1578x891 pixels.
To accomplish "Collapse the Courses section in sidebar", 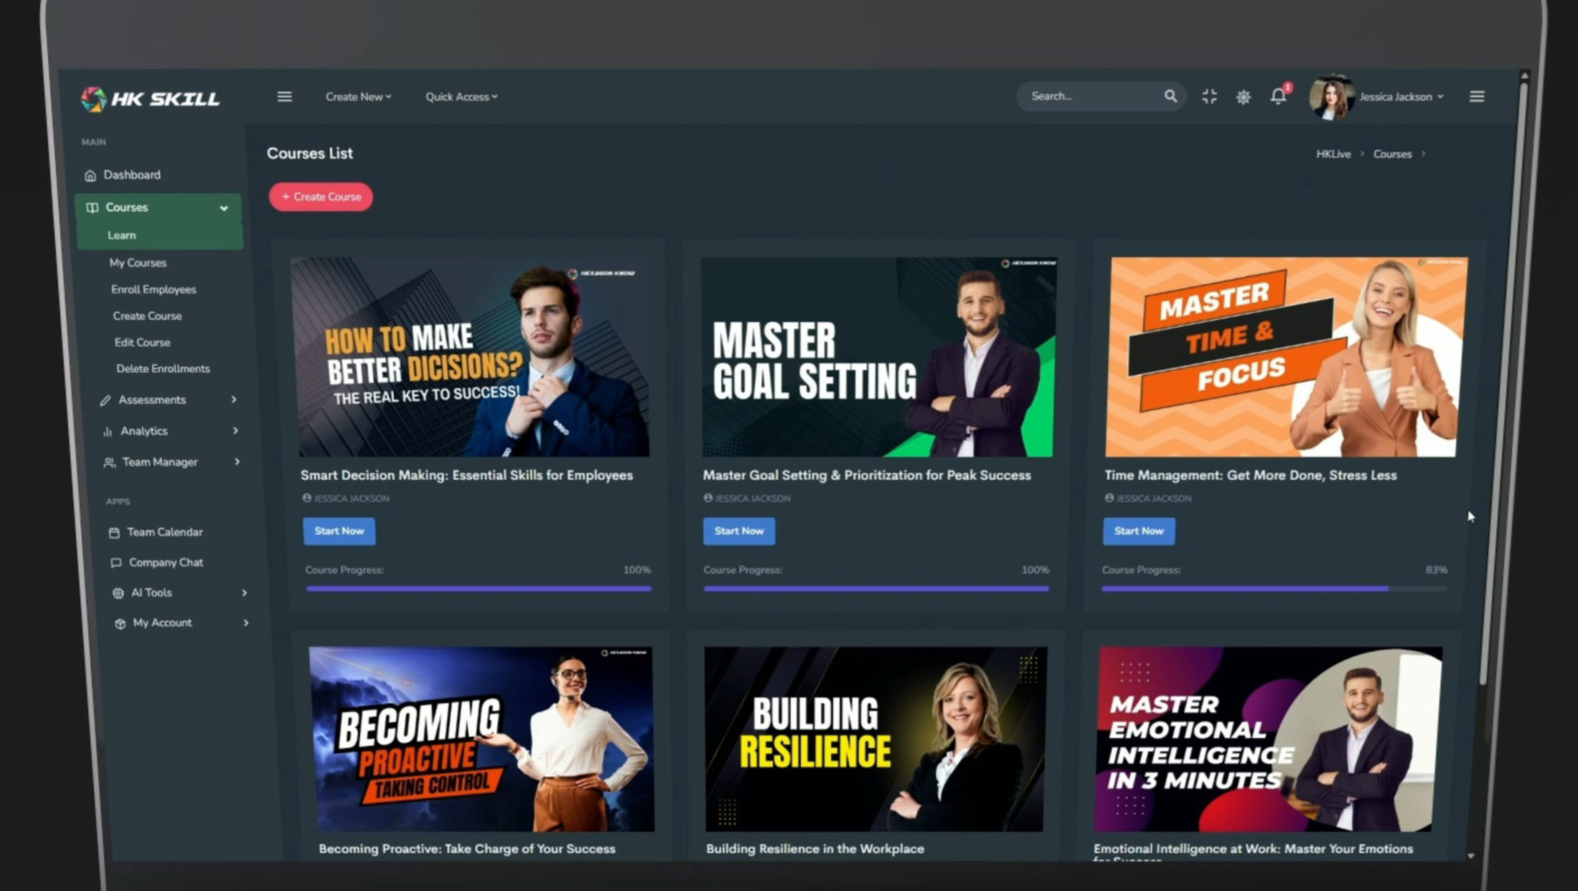I will coord(224,208).
